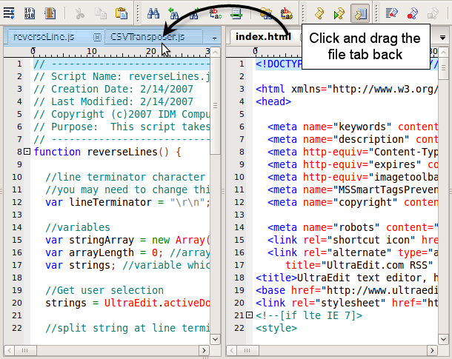This screenshot has height=359, width=452.
Task: Click the scroll-shaped Scripts icon
Action: [x=319, y=13]
